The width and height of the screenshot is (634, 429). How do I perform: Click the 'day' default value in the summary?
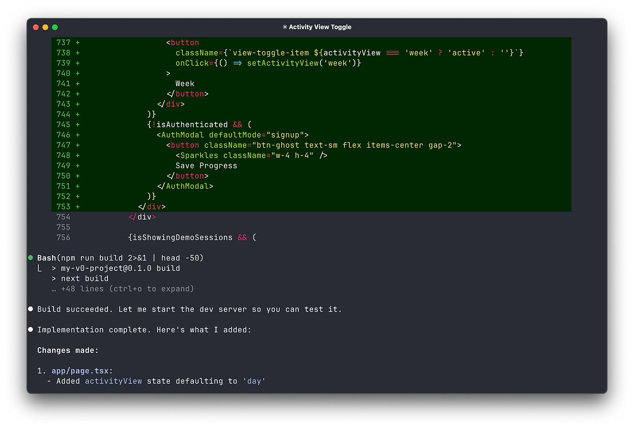[254, 381]
